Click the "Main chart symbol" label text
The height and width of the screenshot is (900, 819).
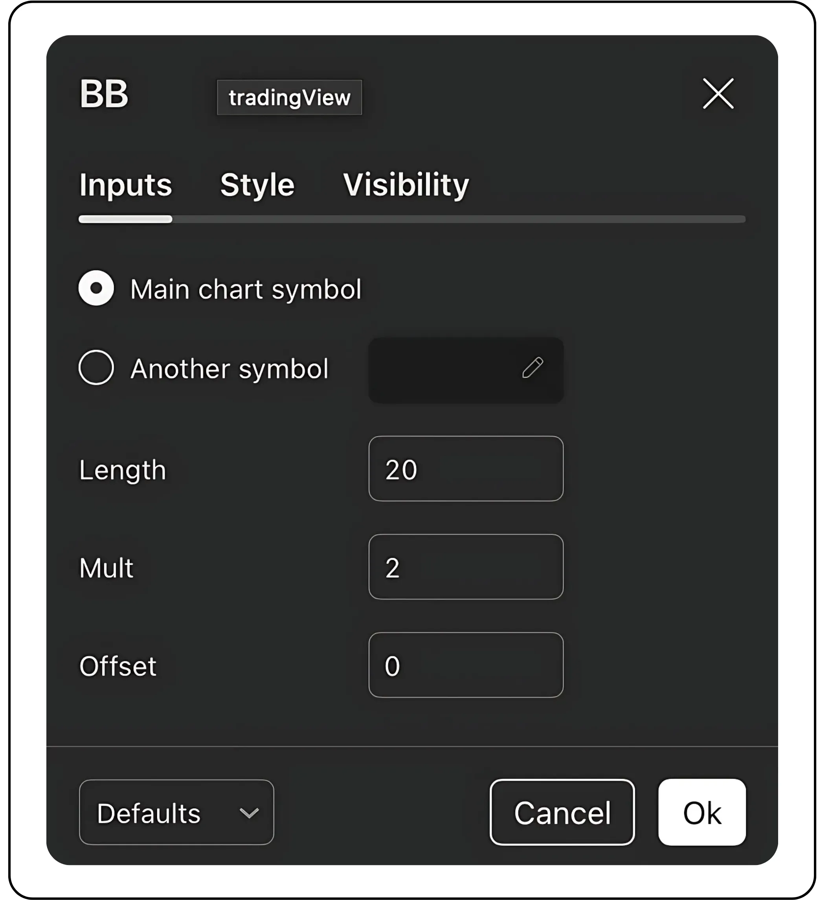pyautogui.click(x=246, y=289)
